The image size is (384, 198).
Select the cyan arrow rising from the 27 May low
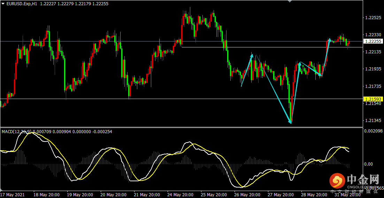295,92
